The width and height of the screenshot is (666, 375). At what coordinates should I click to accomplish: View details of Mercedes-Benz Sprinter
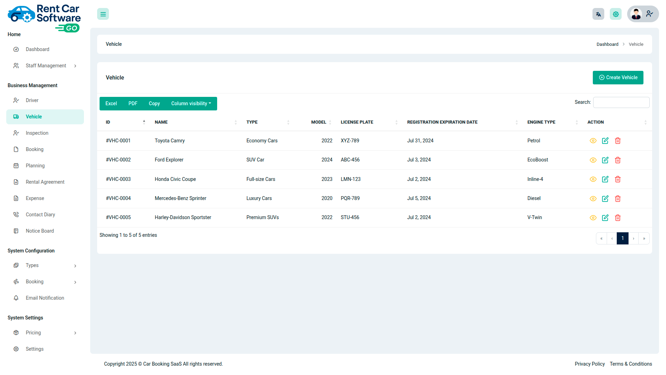click(x=593, y=199)
